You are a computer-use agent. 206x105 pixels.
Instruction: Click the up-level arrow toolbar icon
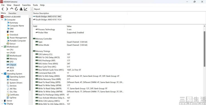click(12, 9)
